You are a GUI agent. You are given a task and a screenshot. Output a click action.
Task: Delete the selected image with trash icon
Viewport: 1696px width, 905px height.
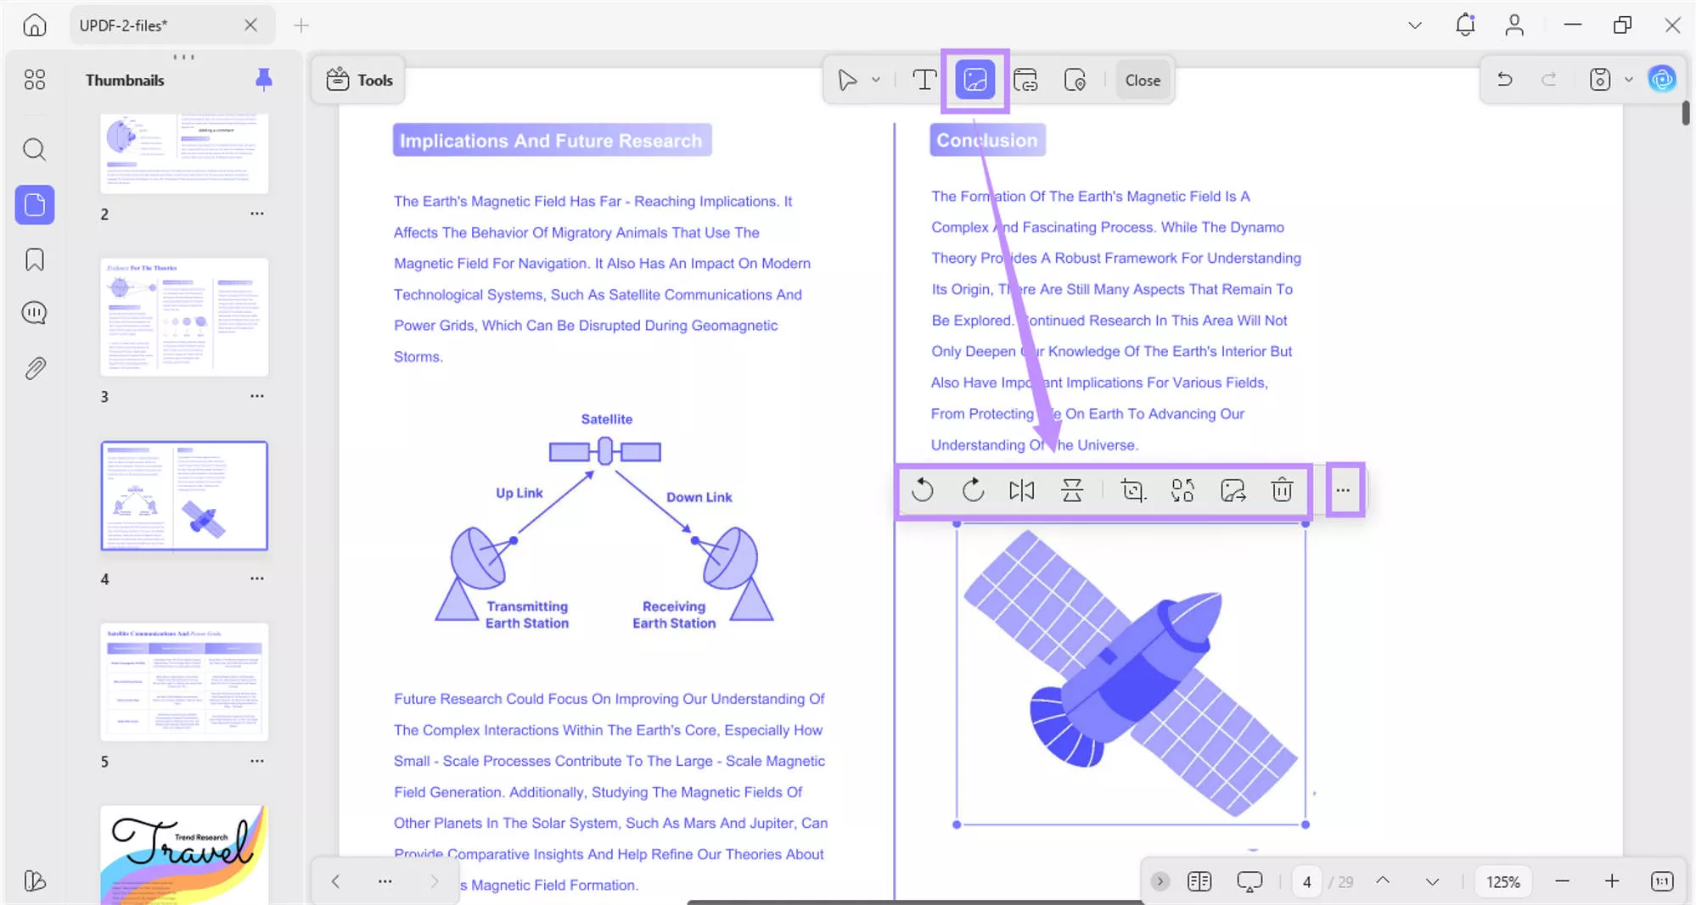pos(1282,490)
